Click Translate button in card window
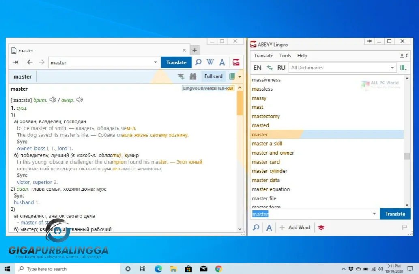 (x=176, y=62)
